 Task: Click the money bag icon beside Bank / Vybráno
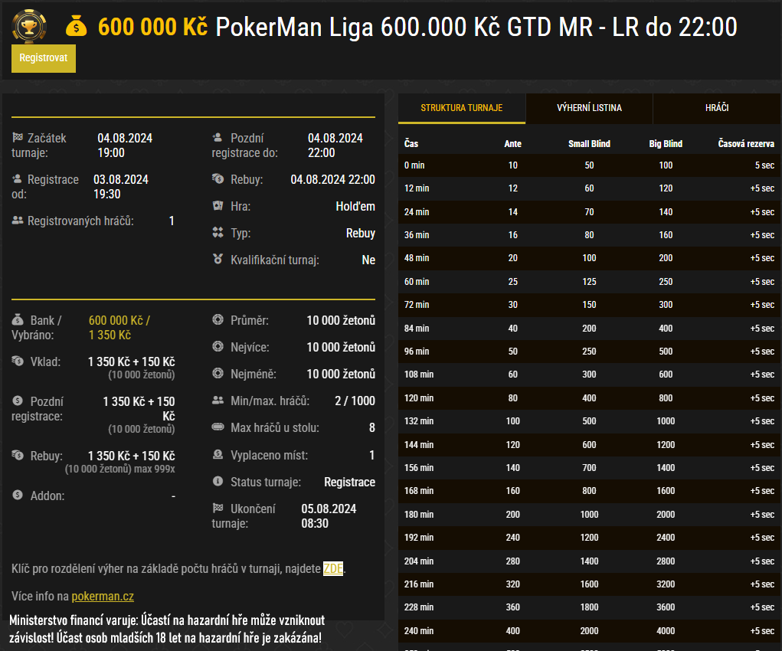click(x=18, y=320)
